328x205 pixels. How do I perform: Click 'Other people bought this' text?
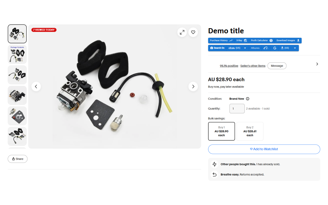click(x=238, y=164)
